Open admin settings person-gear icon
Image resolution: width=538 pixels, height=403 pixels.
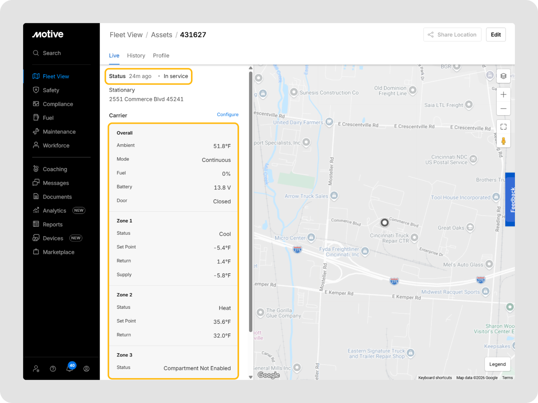point(36,369)
